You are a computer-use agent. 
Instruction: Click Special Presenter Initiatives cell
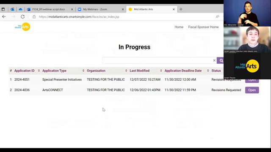pos(62,79)
